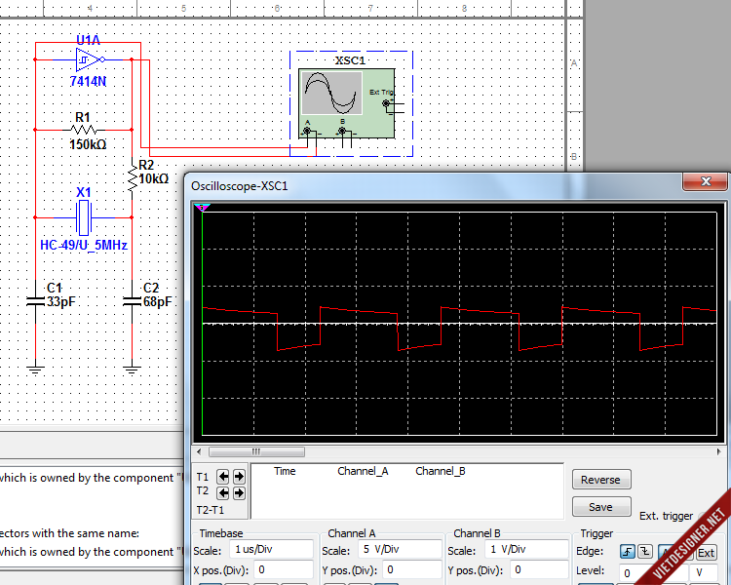Click Timebase Scale field 1 us/Div
Viewport: 731px width, 585px height.
pyautogui.click(x=271, y=550)
